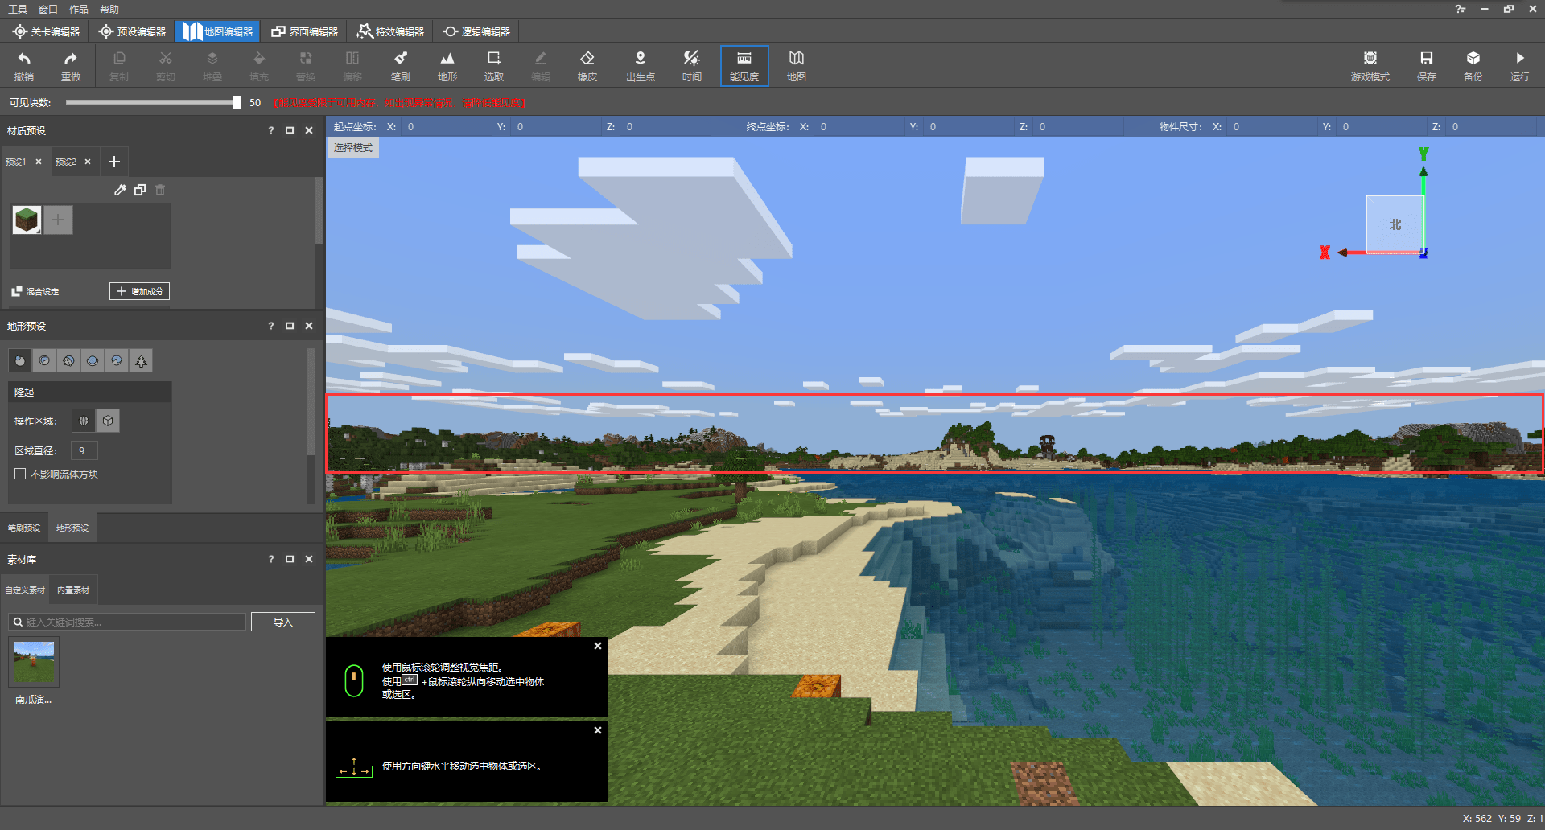This screenshot has width=1545, height=830.
Task: Check the 不影响流体方块 checkbox
Action: (20, 474)
